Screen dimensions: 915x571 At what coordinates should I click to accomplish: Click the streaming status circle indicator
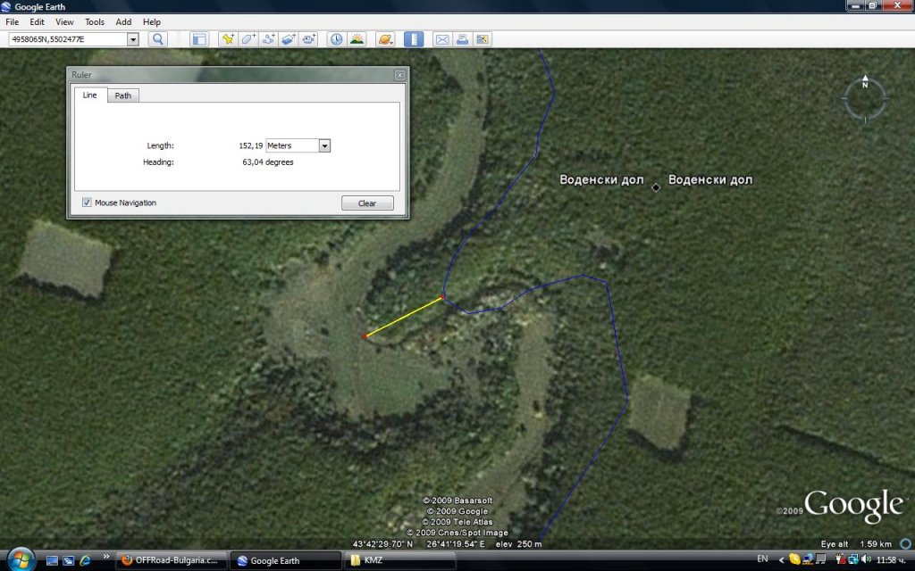tap(905, 543)
